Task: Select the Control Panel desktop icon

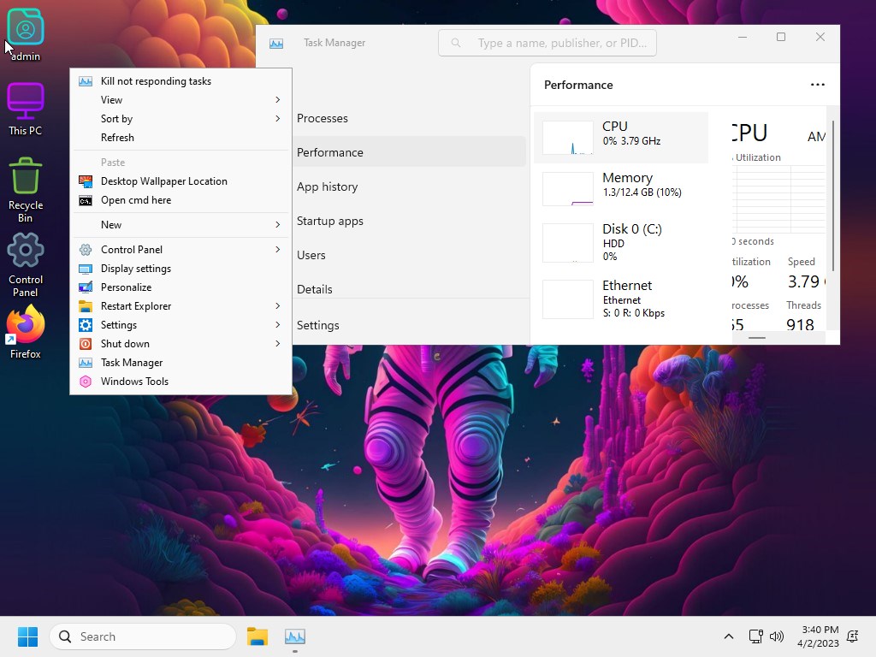Action: pyautogui.click(x=25, y=265)
